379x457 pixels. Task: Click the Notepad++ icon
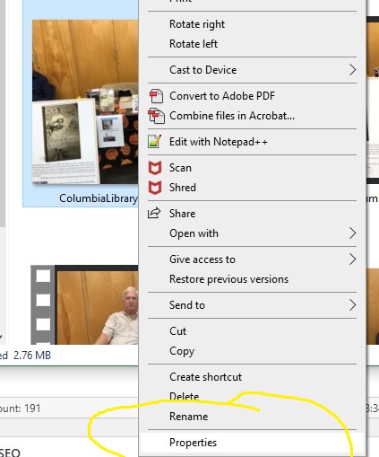coord(155,142)
